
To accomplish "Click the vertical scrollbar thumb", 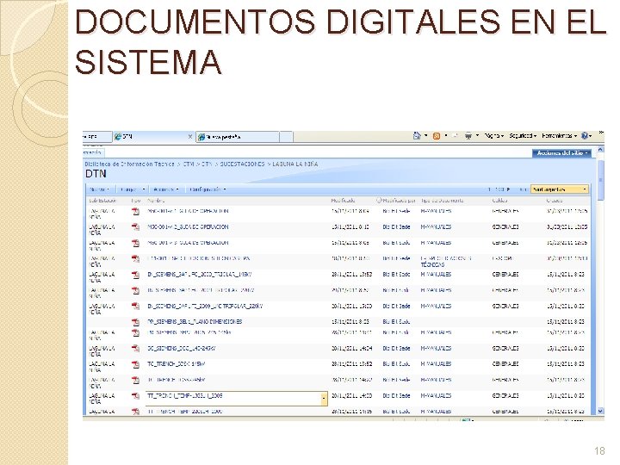I will pos(600,180).
